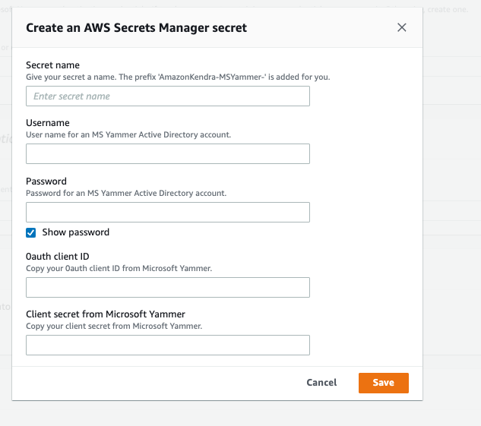Click the dialog title 'Create an AWS Secrets Manager secret'

(137, 28)
